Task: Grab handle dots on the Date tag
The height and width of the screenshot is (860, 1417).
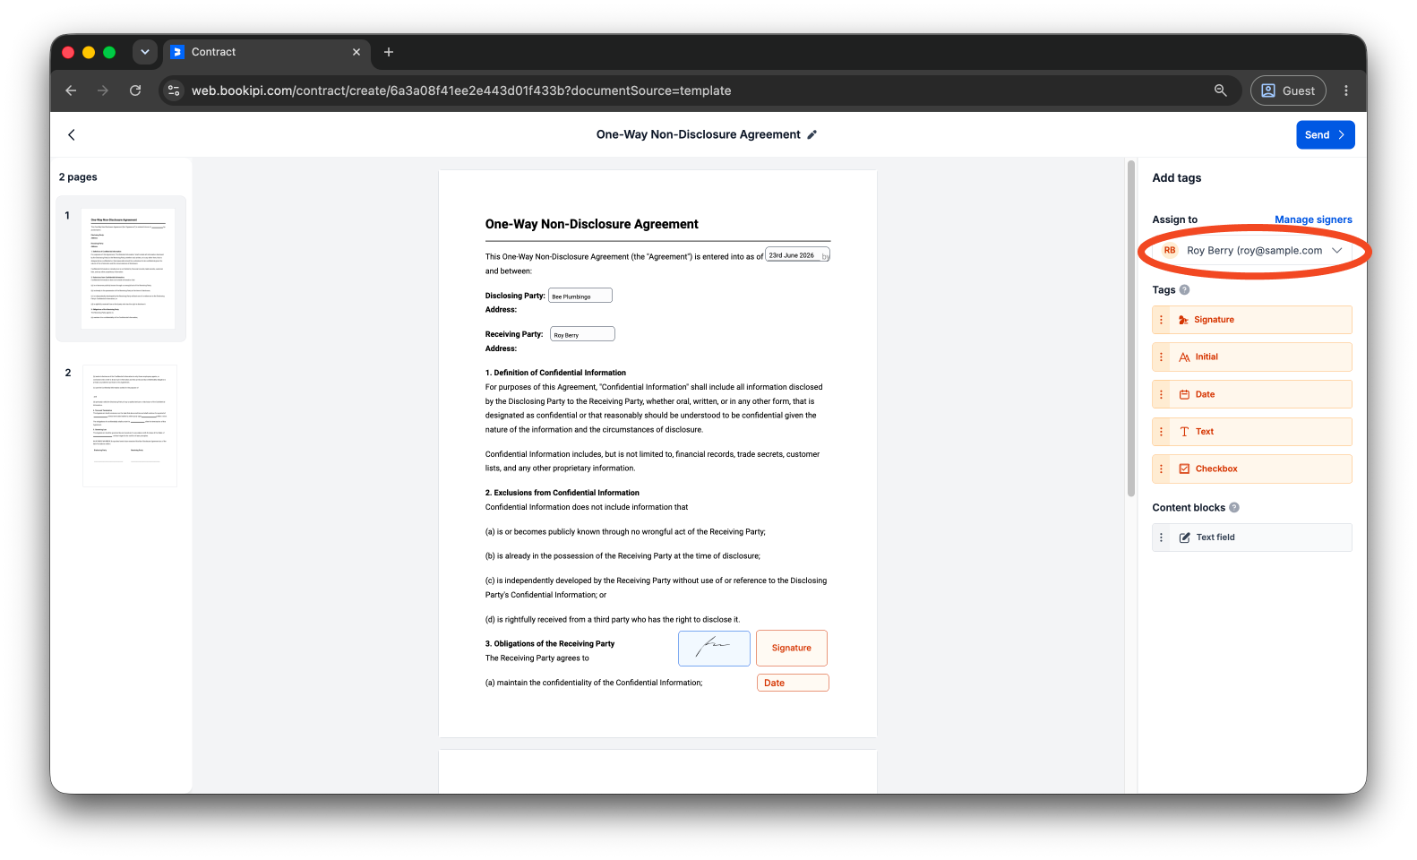Action: (x=1162, y=394)
